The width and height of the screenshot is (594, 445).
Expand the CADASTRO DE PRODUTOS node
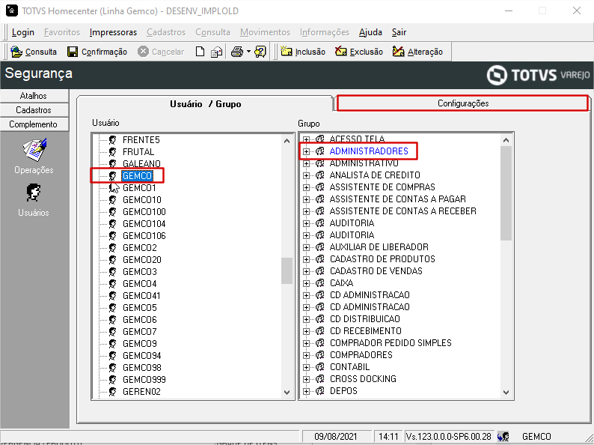pyautogui.click(x=306, y=259)
